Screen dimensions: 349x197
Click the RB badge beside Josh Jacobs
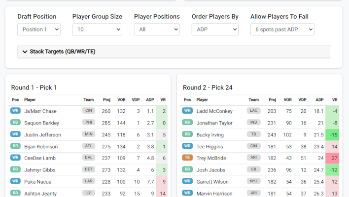coord(187,170)
